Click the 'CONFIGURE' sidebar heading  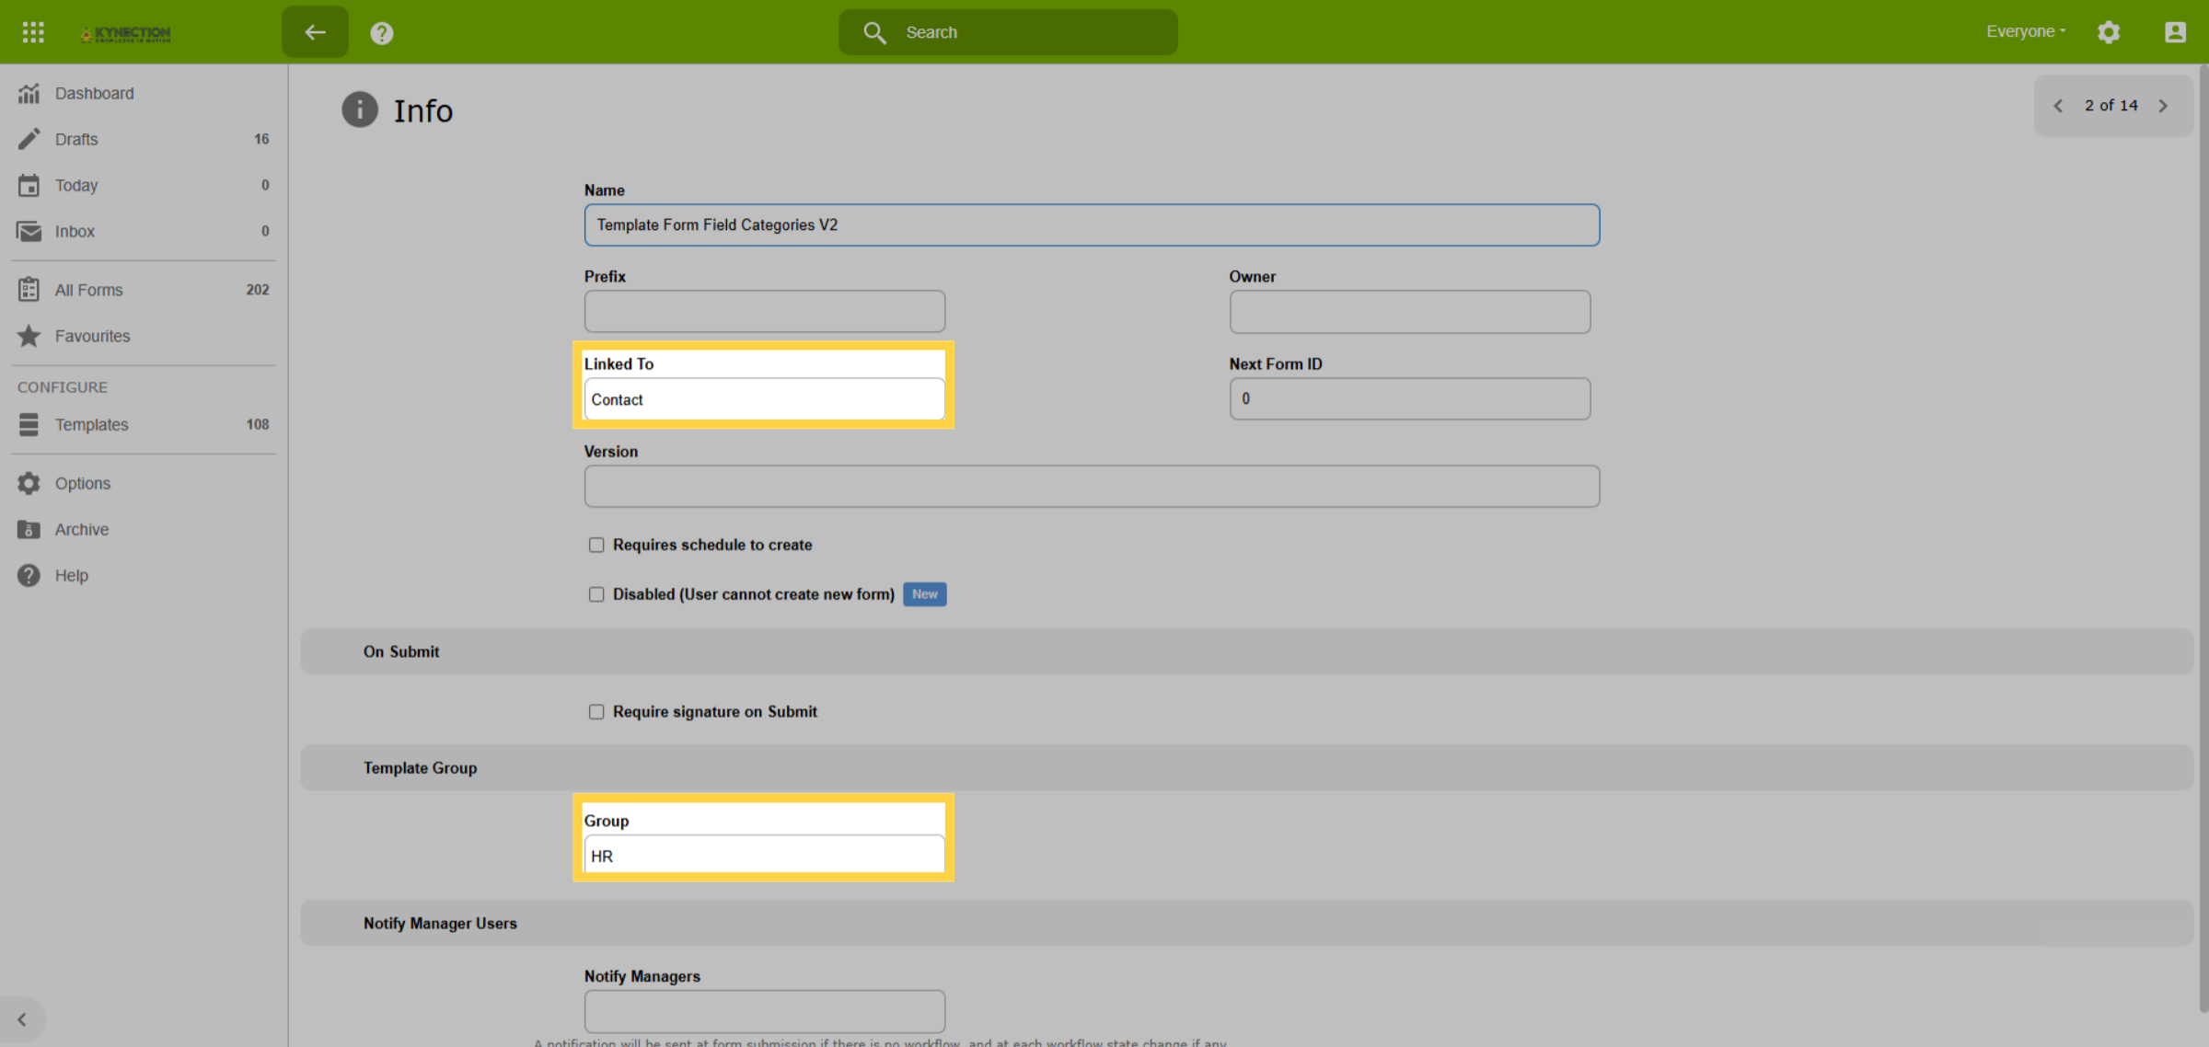[63, 387]
